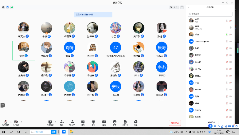Open the Windows Start menu

tap(4, 132)
